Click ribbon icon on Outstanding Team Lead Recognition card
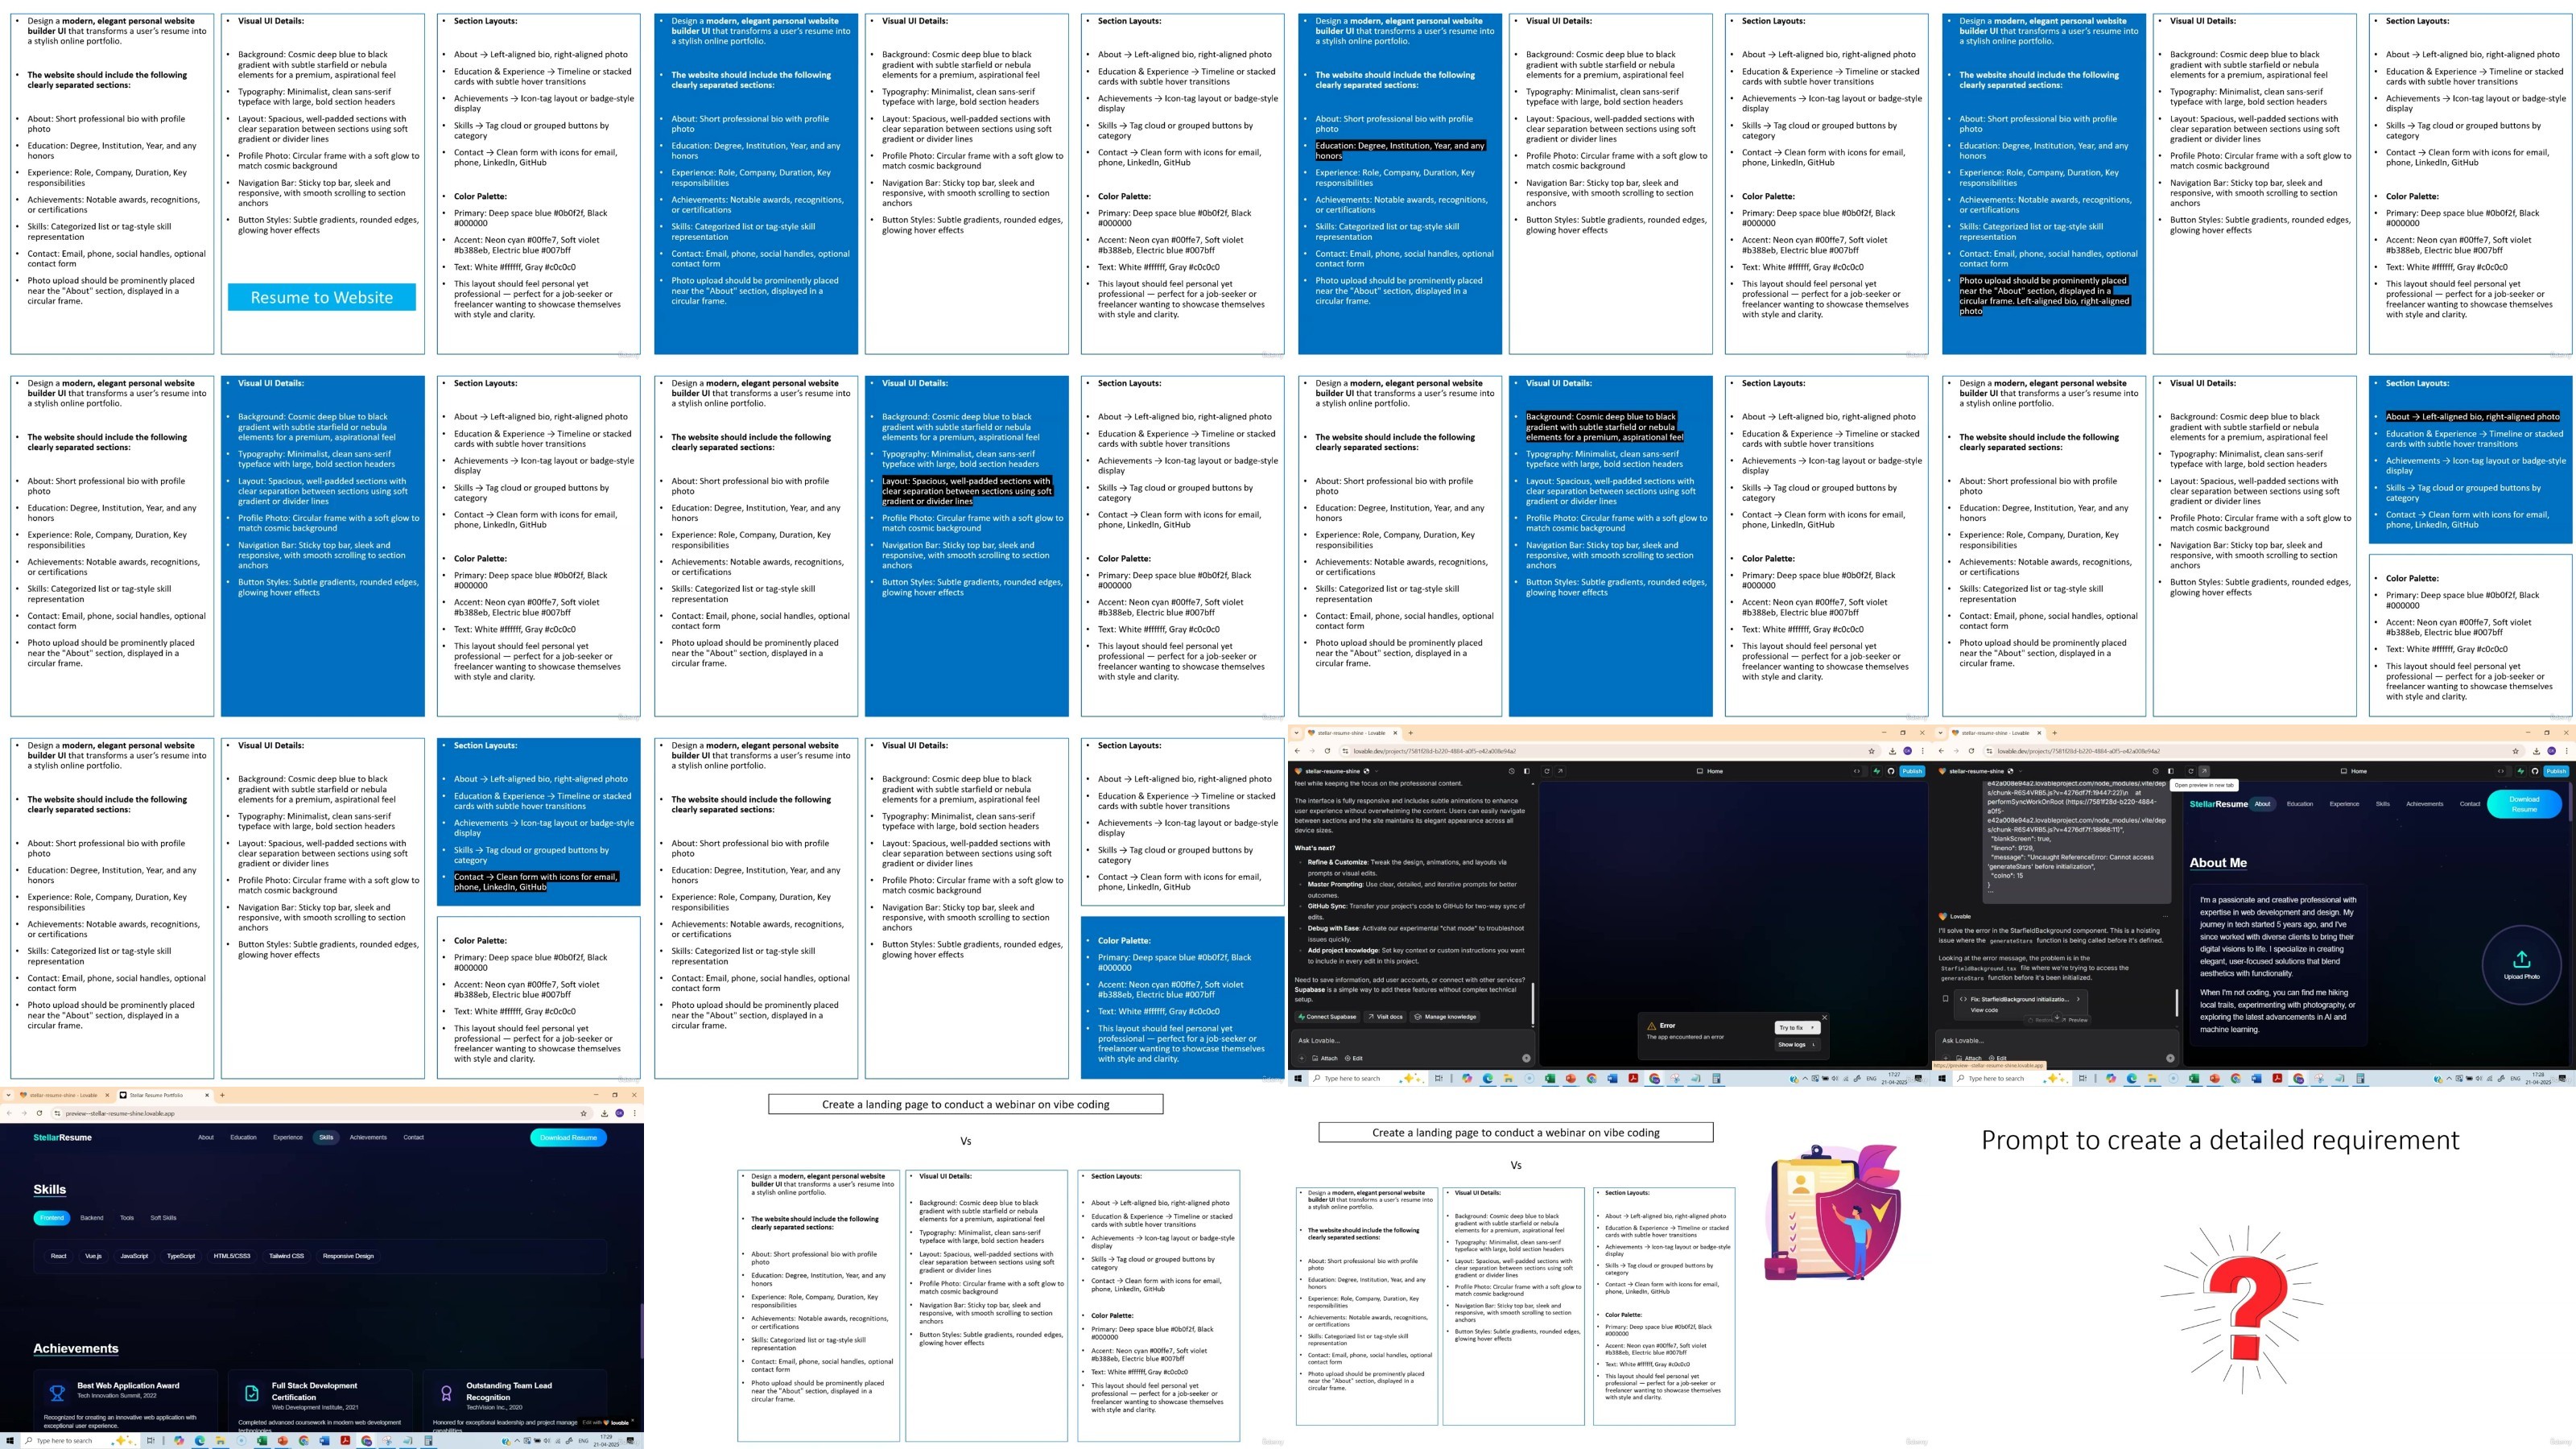The height and width of the screenshot is (1449, 2576). tap(447, 1394)
